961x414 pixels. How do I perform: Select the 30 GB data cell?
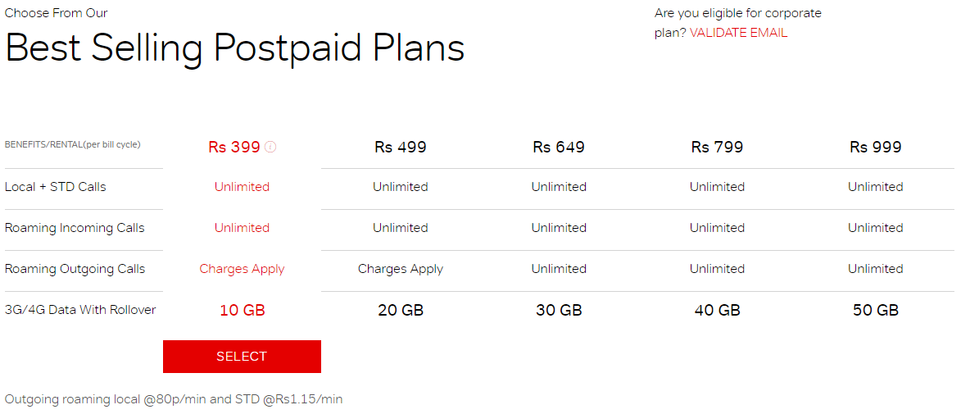click(559, 311)
